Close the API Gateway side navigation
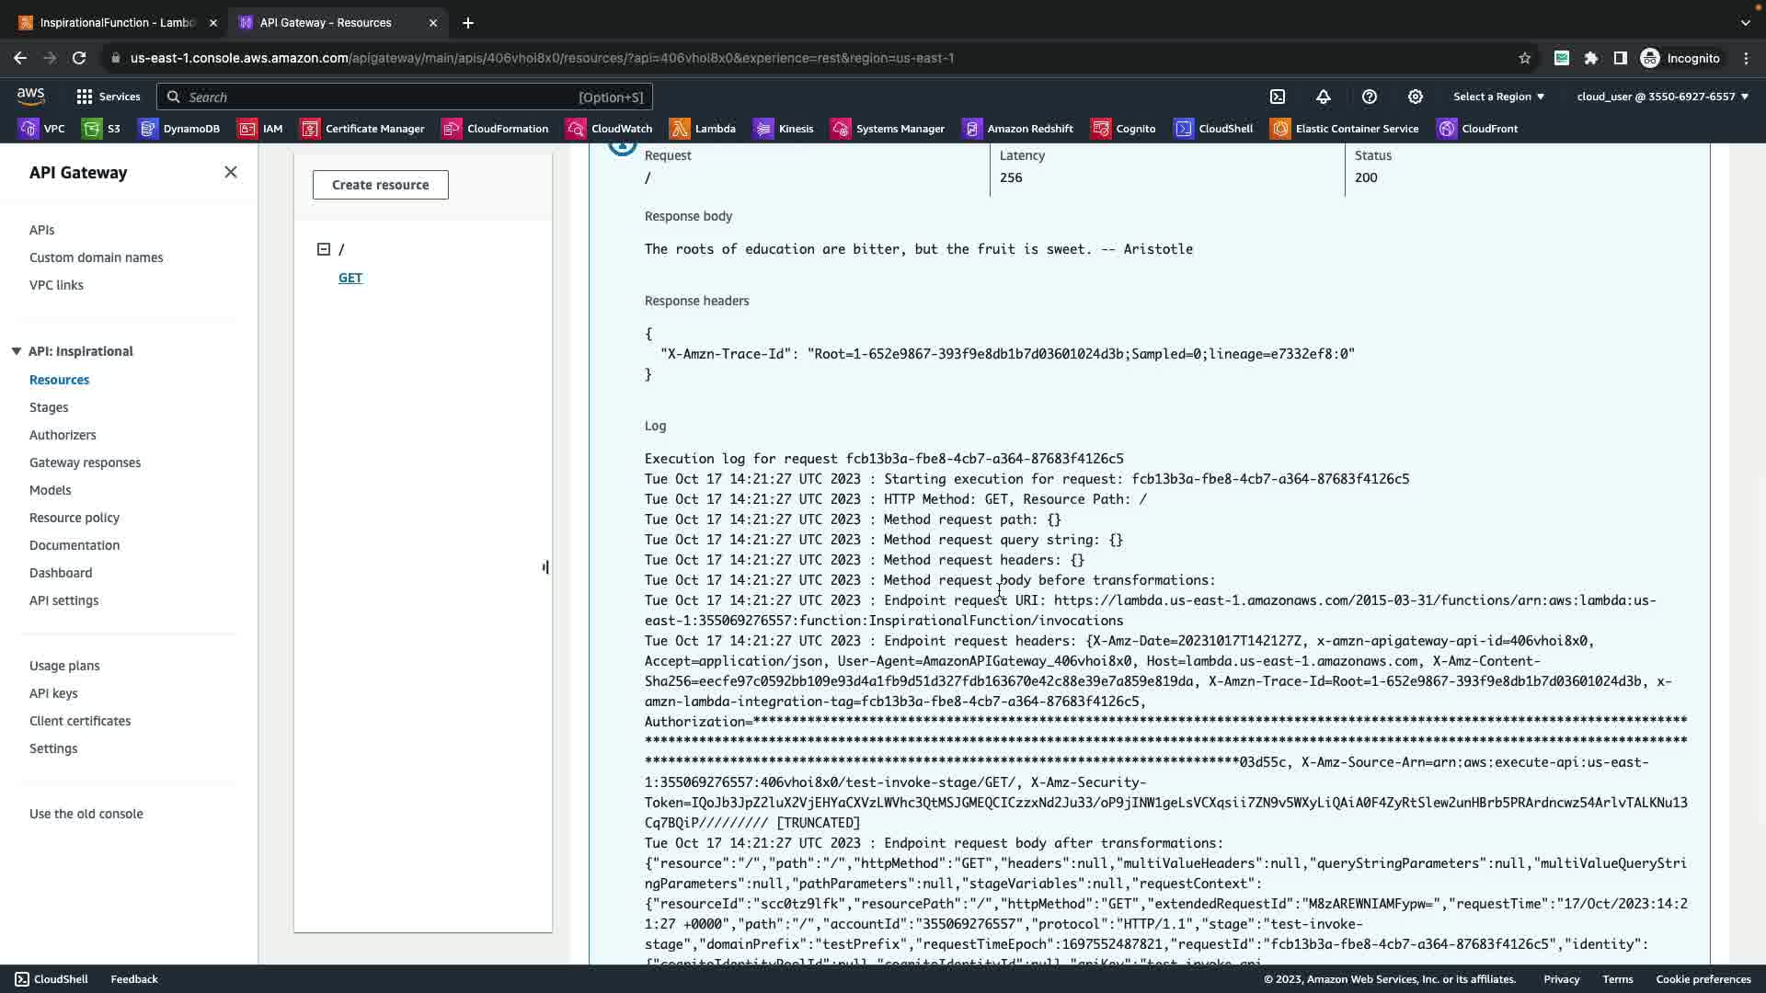1766x993 pixels. tap(231, 173)
